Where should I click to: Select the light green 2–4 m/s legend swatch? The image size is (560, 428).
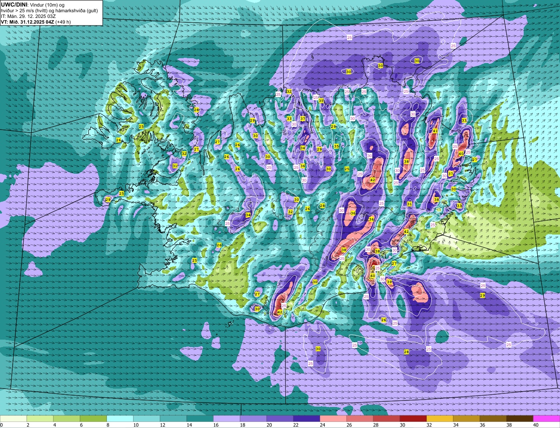click(40, 418)
